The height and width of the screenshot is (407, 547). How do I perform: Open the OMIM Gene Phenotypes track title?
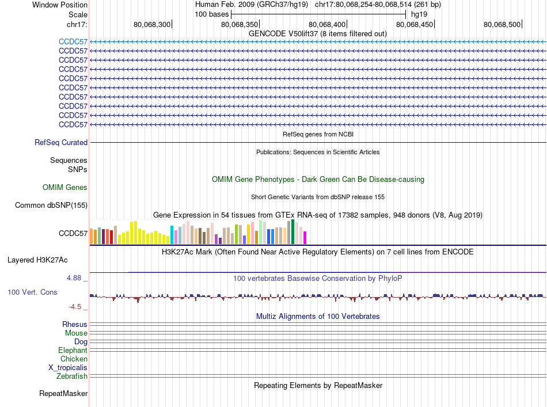318,179
